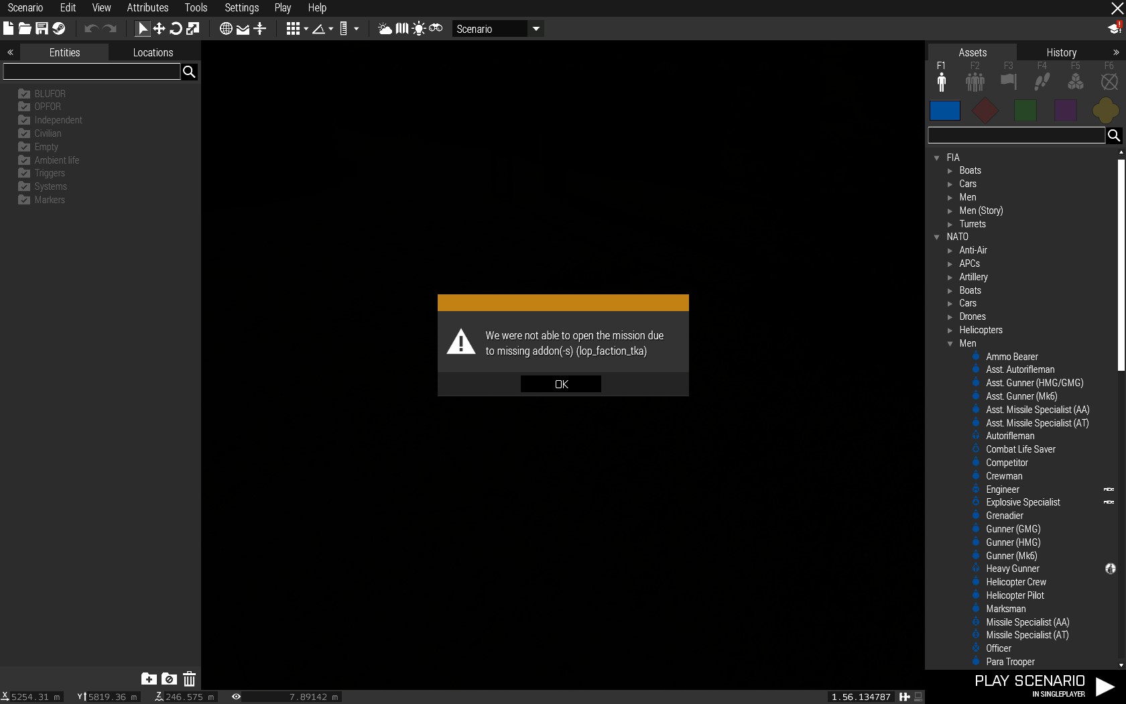Expand the Helicopters category under NATO

tap(950, 331)
